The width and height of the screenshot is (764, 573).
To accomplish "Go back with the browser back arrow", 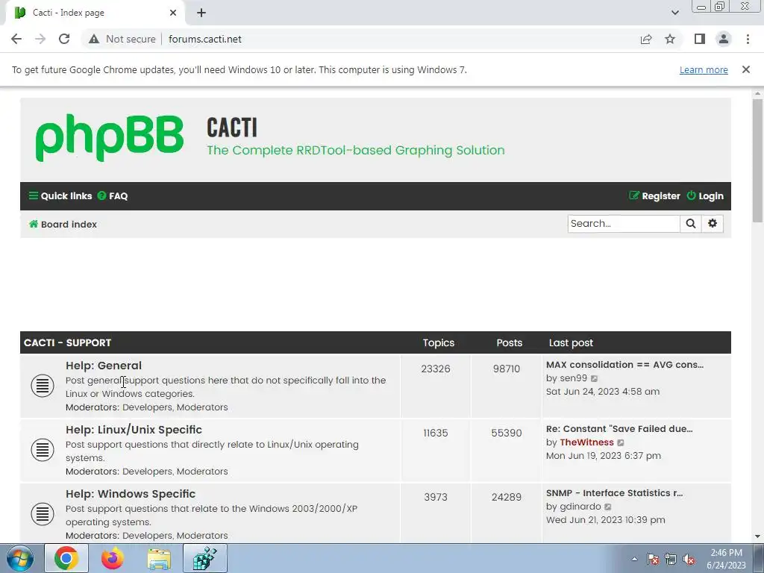I will 16,39.
